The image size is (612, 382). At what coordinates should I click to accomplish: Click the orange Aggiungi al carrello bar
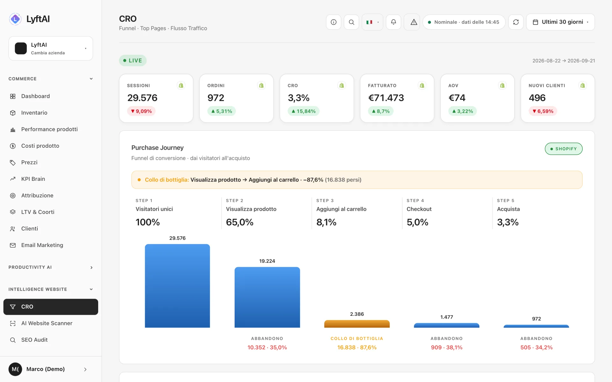(357, 324)
